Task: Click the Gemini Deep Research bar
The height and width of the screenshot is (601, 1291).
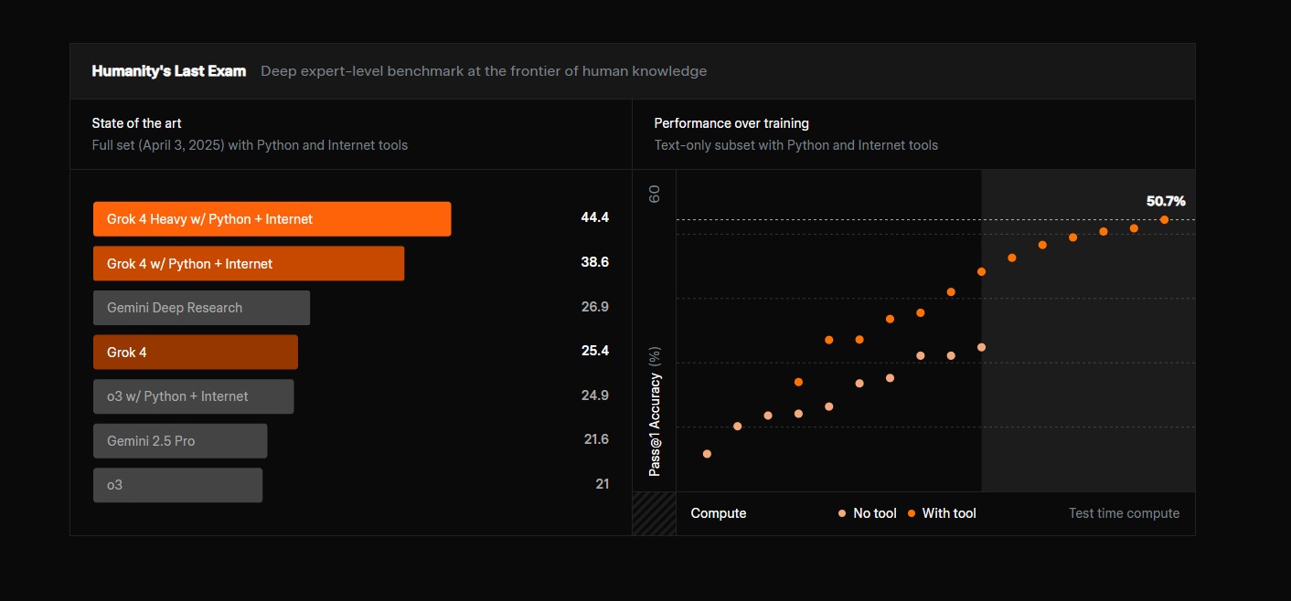Action: 201,308
